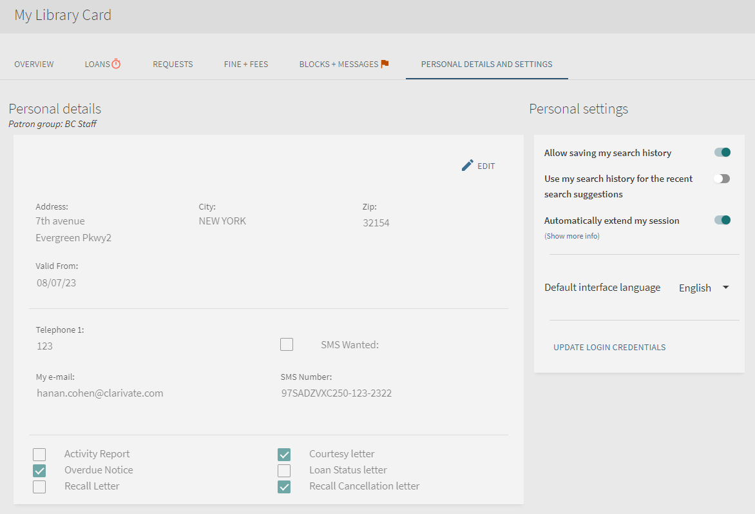Click Update Login Credentials link

pyautogui.click(x=609, y=347)
